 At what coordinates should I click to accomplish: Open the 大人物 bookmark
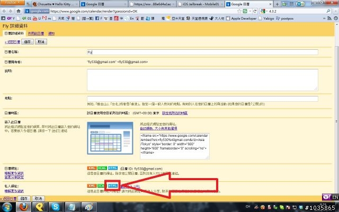pos(217,19)
